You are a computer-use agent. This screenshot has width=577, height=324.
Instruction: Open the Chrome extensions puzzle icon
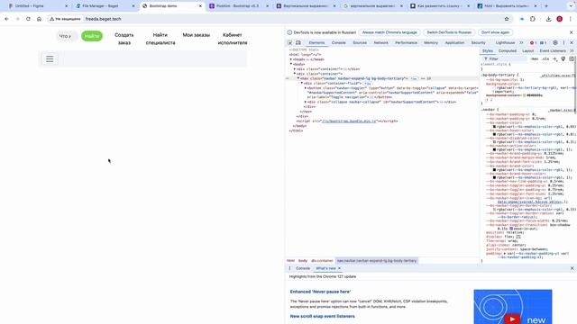(x=533, y=19)
